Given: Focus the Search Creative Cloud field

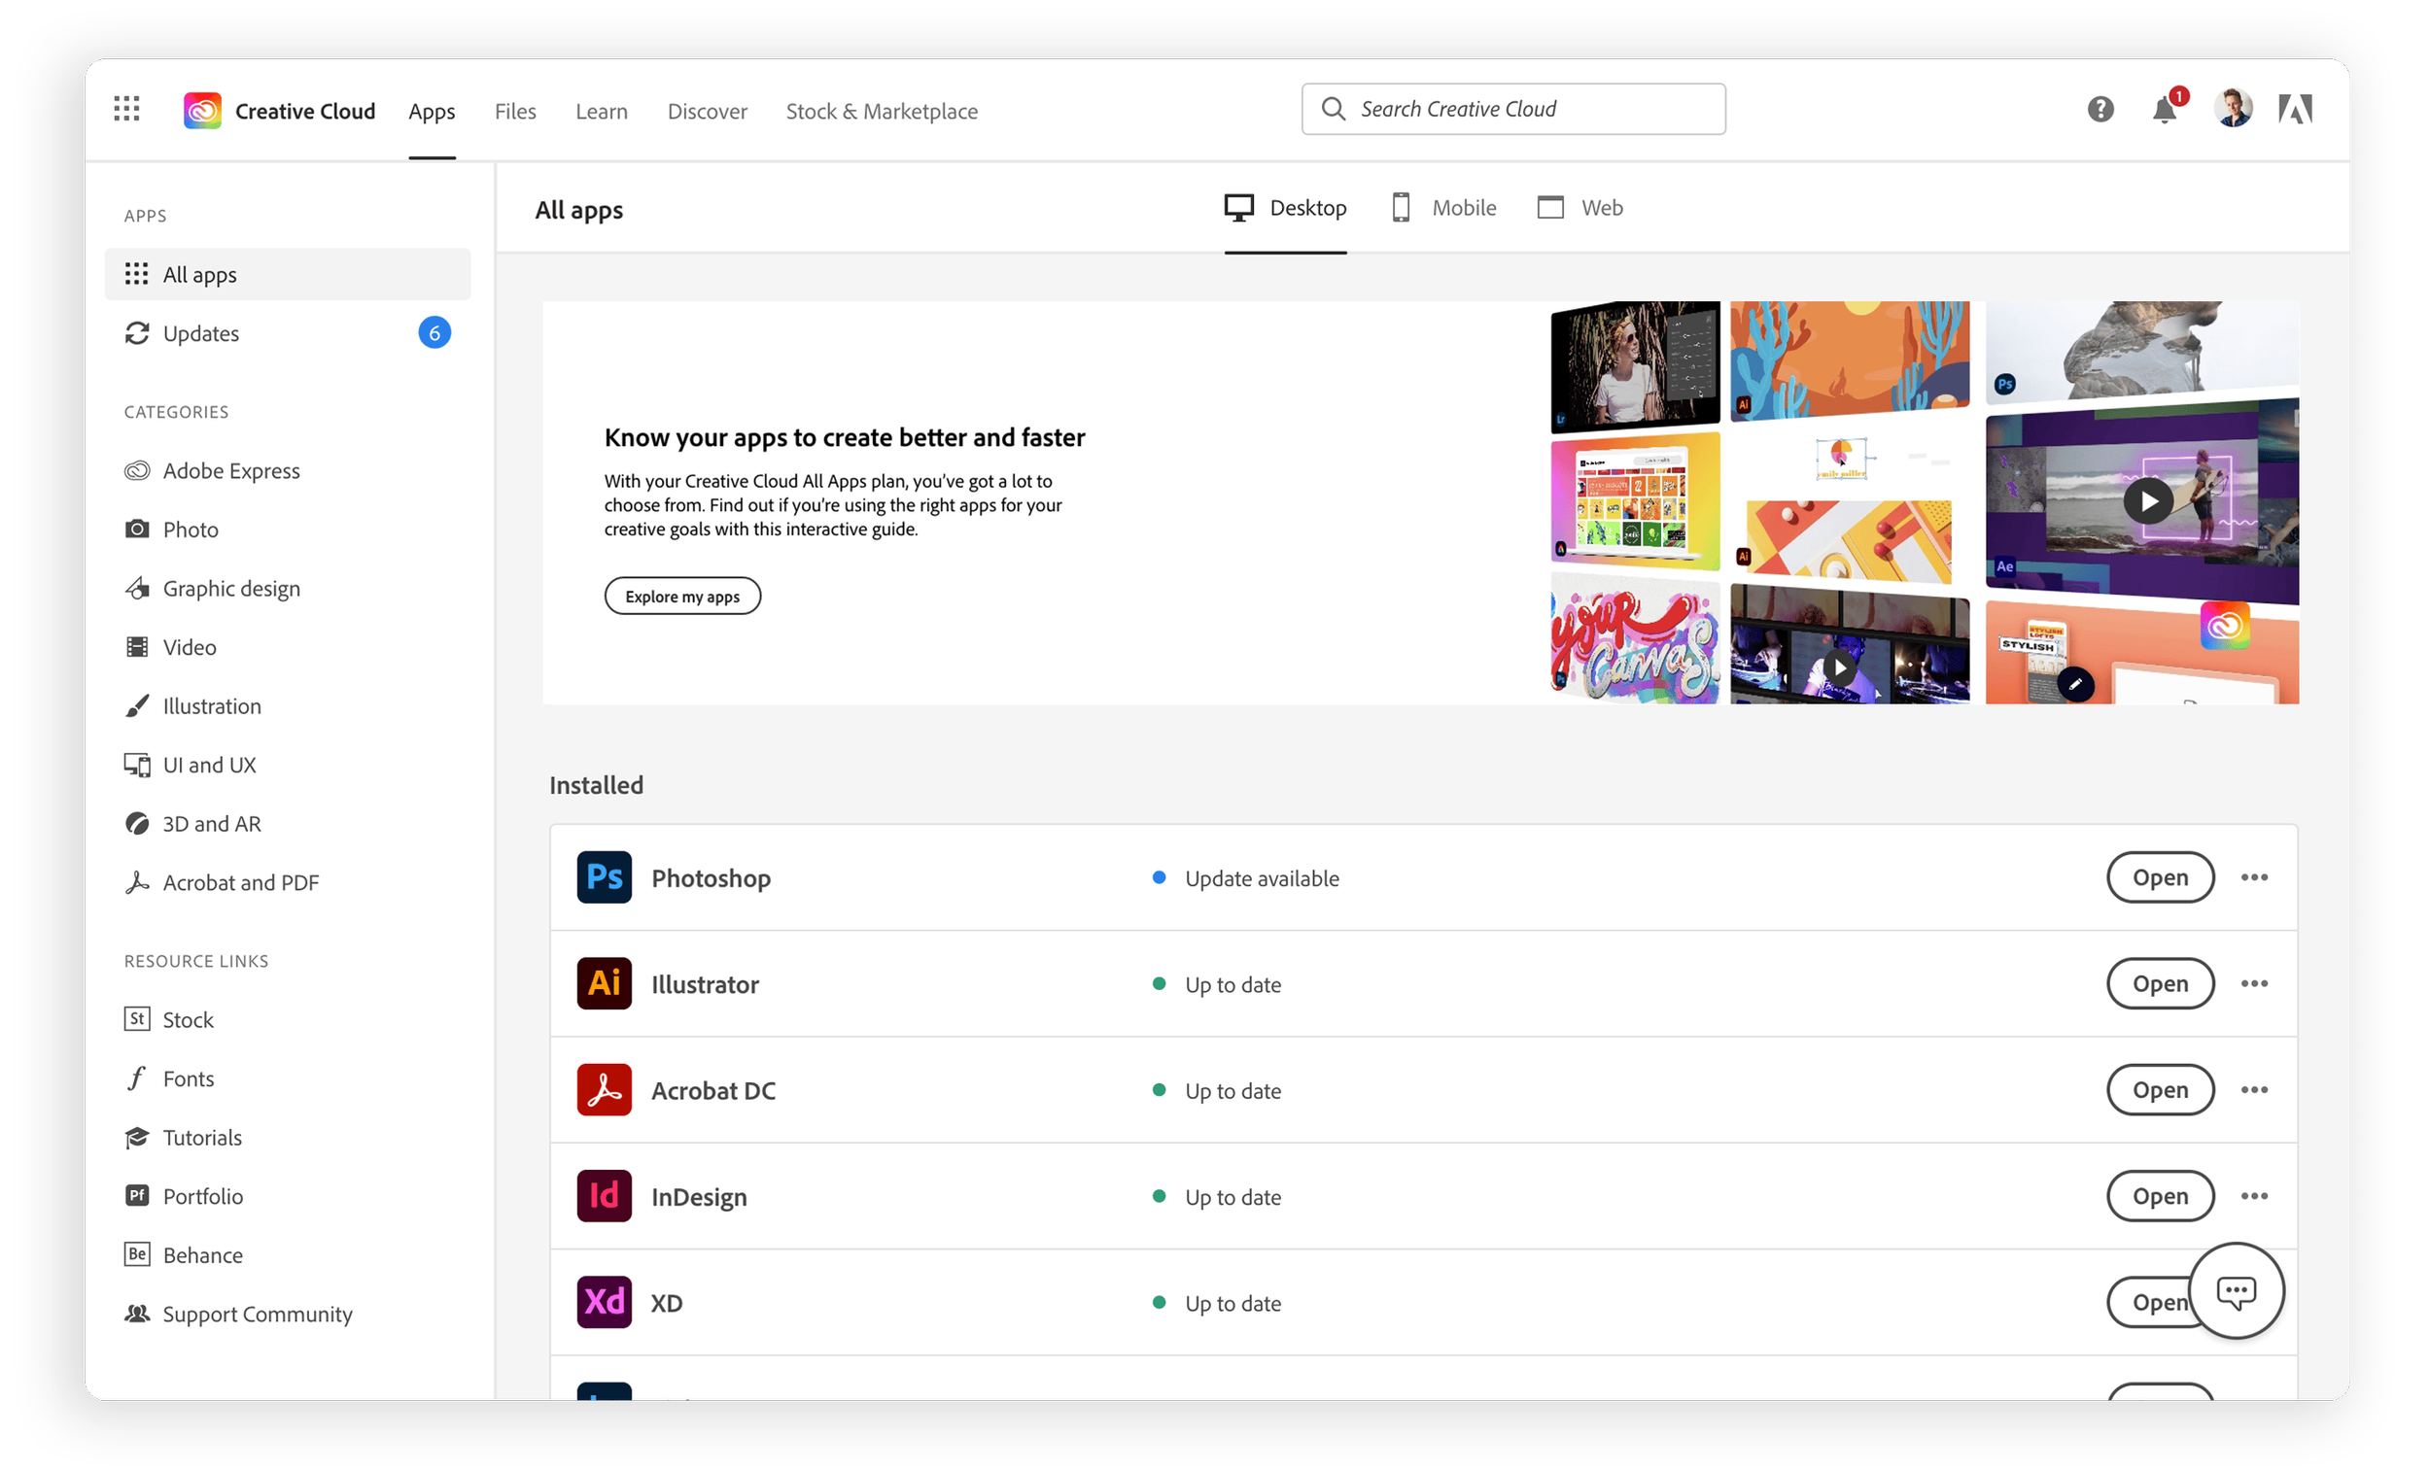Looking at the screenshot, I should [x=1512, y=110].
